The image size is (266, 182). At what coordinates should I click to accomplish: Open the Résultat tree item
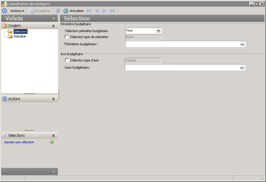point(20,36)
